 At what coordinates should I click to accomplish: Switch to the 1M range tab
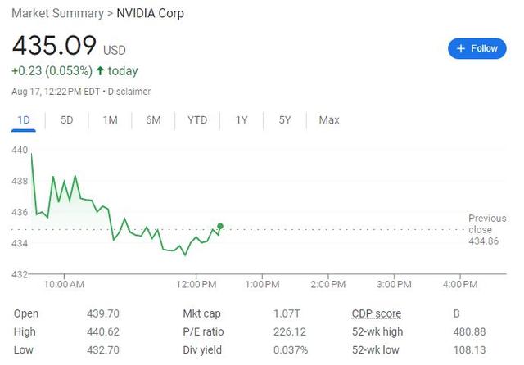[x=110, y=120]
